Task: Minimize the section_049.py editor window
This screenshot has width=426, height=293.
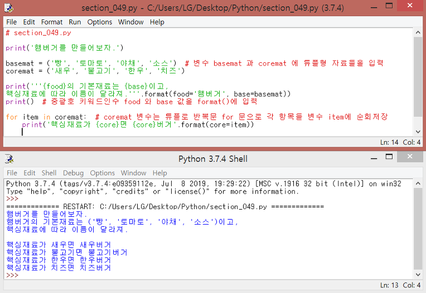Action: (x=374, y=7)
